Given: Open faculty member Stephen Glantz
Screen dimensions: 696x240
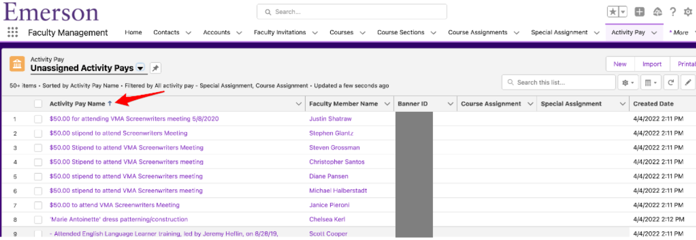Looking at the screenshot, I should click(331, 133).
